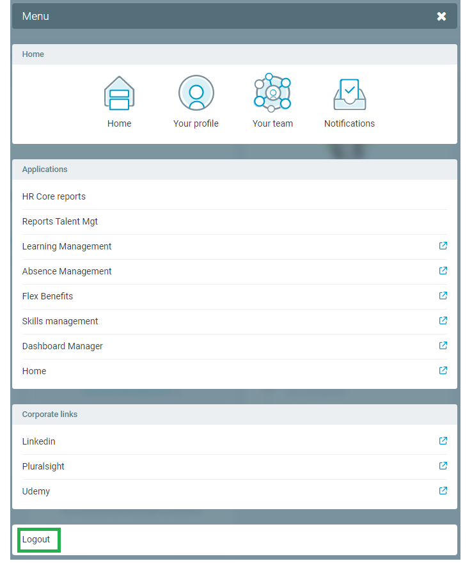The image size is (472, 568).
Task: Choose Flex Benefits application
Action: pos(235,297)
